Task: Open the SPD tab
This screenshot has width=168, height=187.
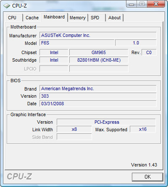Action: pyautogui.click(x=97, y=18)
